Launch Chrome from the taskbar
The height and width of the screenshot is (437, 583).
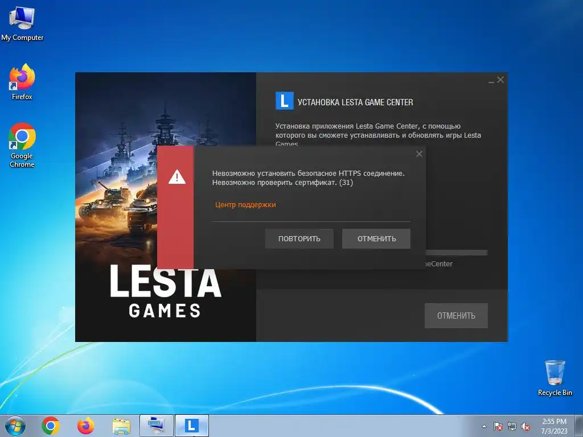51,426
